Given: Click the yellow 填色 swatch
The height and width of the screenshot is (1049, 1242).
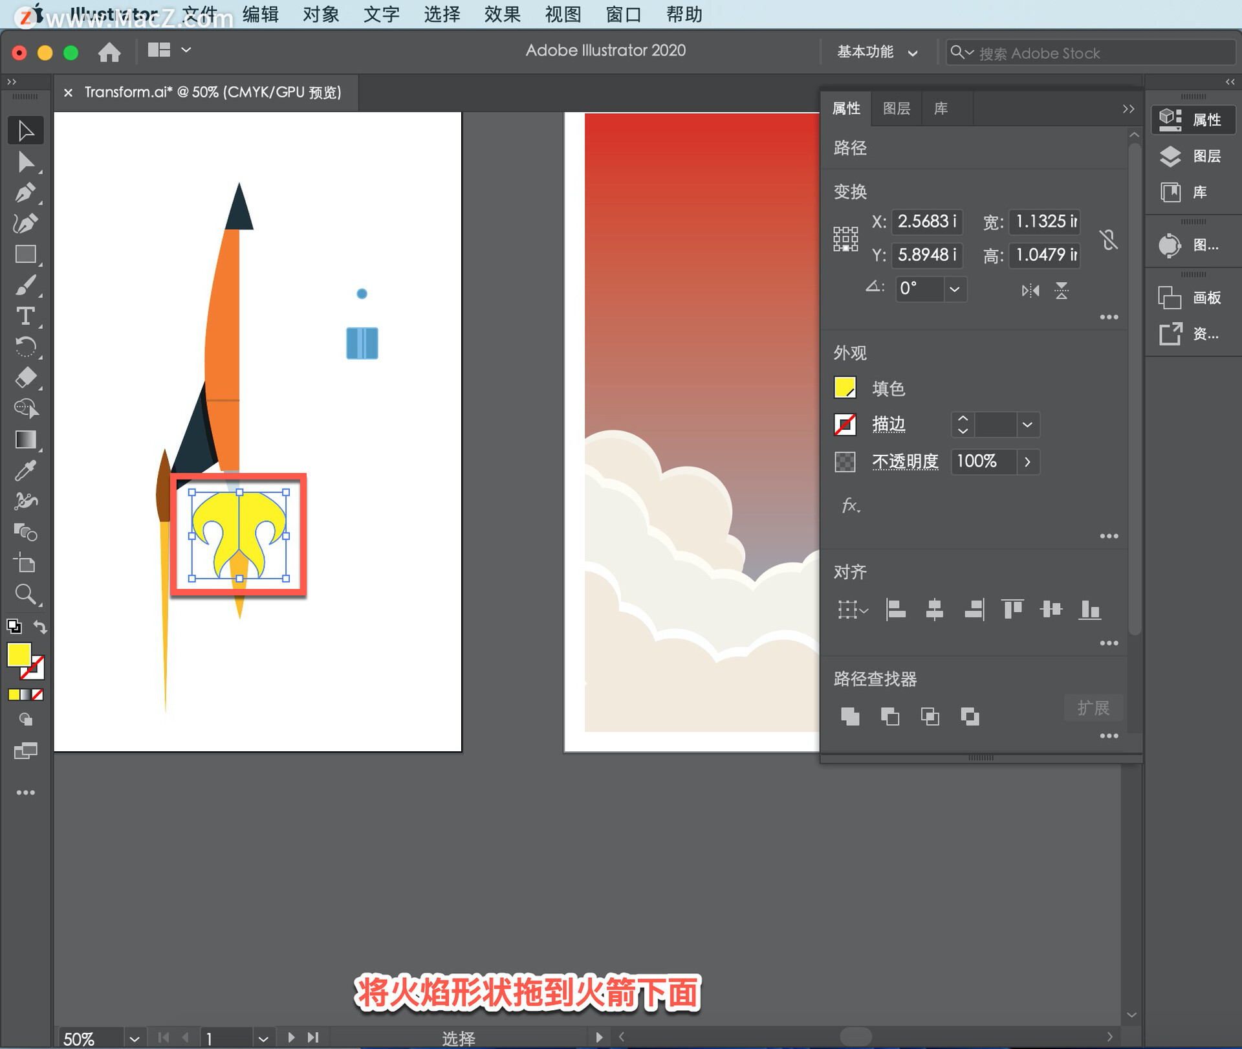Looking at the screenshot, I should click(845, 388).
